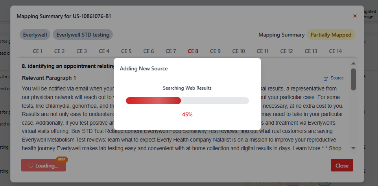The image size is (378, 186).
Task: Click the external link icon beside Source
Action: pyautogui.click(x=326, y=78)
